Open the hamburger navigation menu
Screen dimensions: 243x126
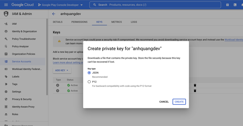pyautogui.click(x=6, y=5)
